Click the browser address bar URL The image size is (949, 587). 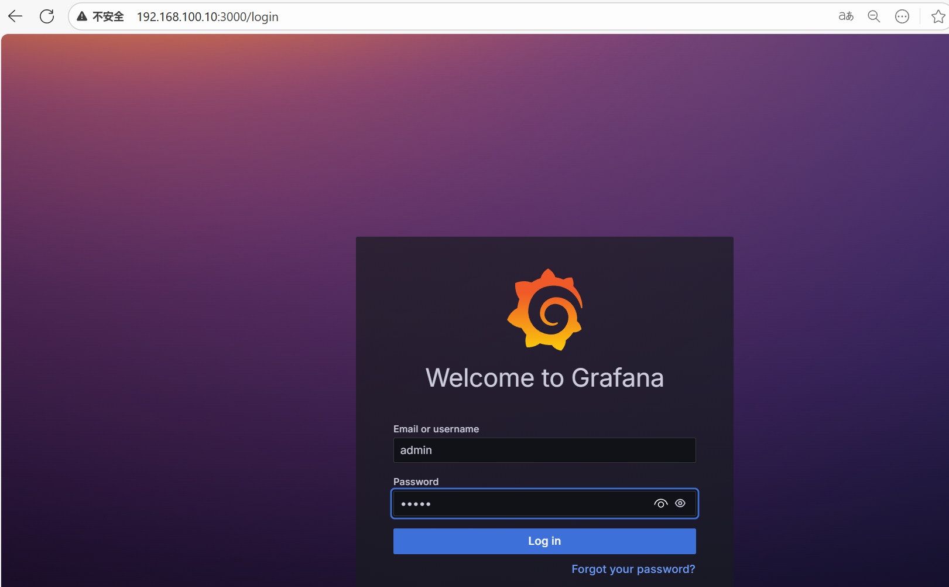click(208, 17)
